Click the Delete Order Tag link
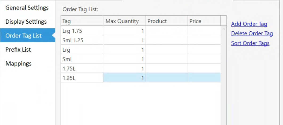 click(x=252, y=34)
